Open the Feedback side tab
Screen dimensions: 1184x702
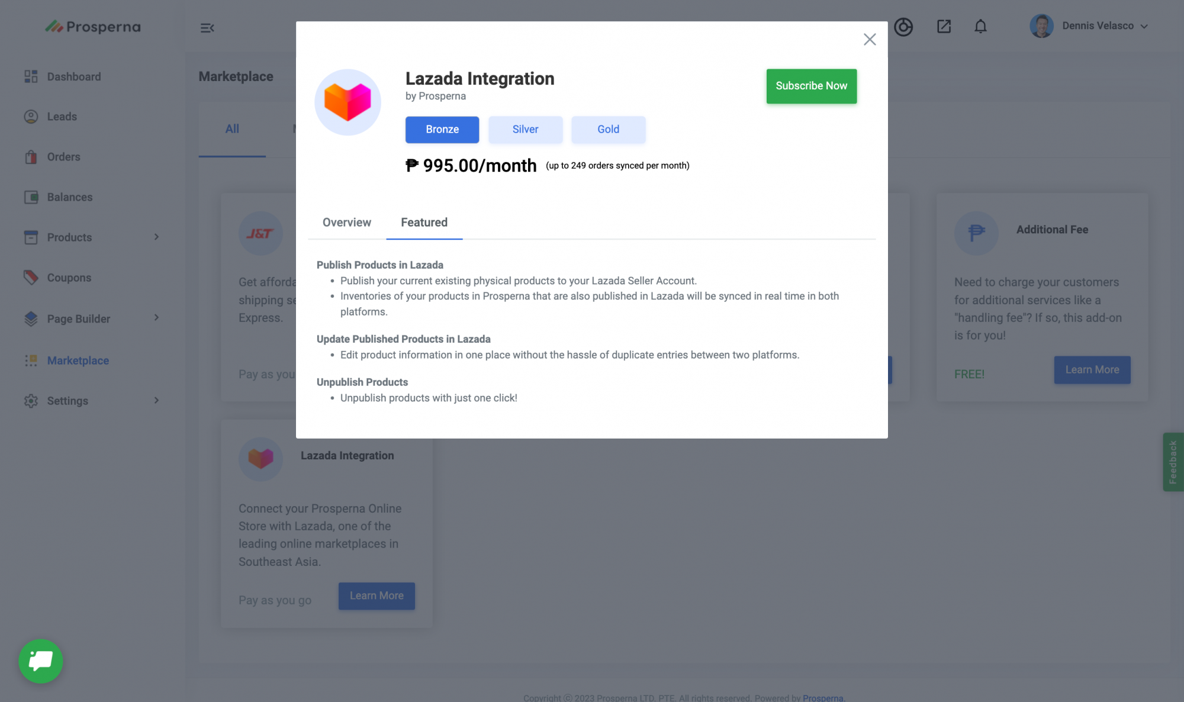1173,462
